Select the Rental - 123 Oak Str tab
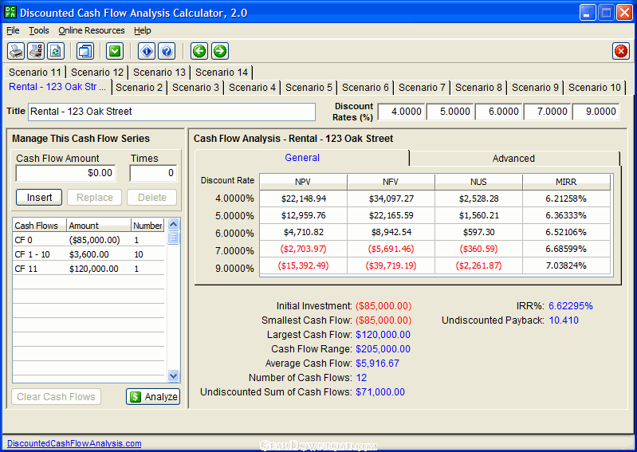 click(57, 87)
